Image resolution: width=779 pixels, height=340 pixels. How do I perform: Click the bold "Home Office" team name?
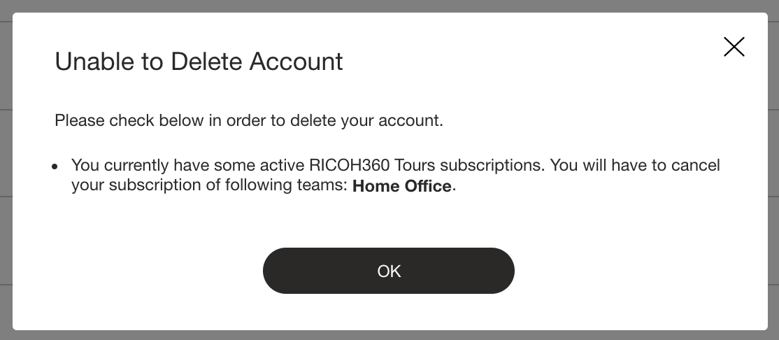tap(402, 187)
